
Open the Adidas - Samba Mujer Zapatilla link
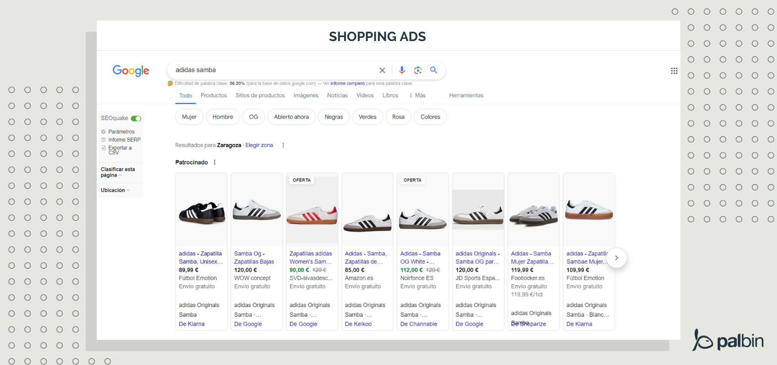click(532, 258)
